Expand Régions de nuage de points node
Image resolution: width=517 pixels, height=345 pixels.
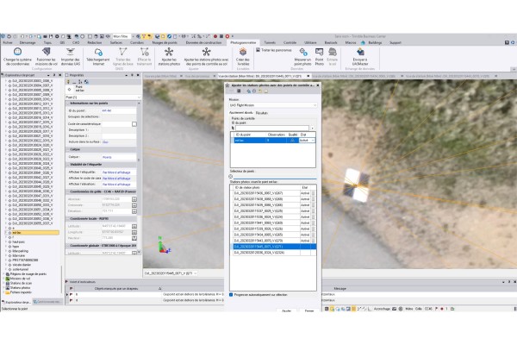4,274
